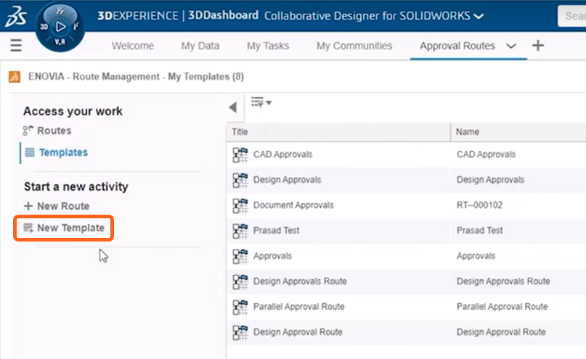The image size is (586, 359).
Task: Click New Route link
Action: pos(62,206)
